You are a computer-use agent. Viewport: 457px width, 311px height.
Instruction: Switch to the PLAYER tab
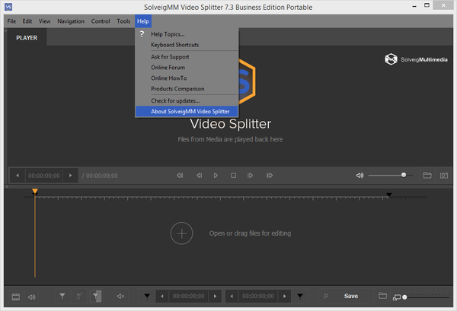[x=27, y=38]
